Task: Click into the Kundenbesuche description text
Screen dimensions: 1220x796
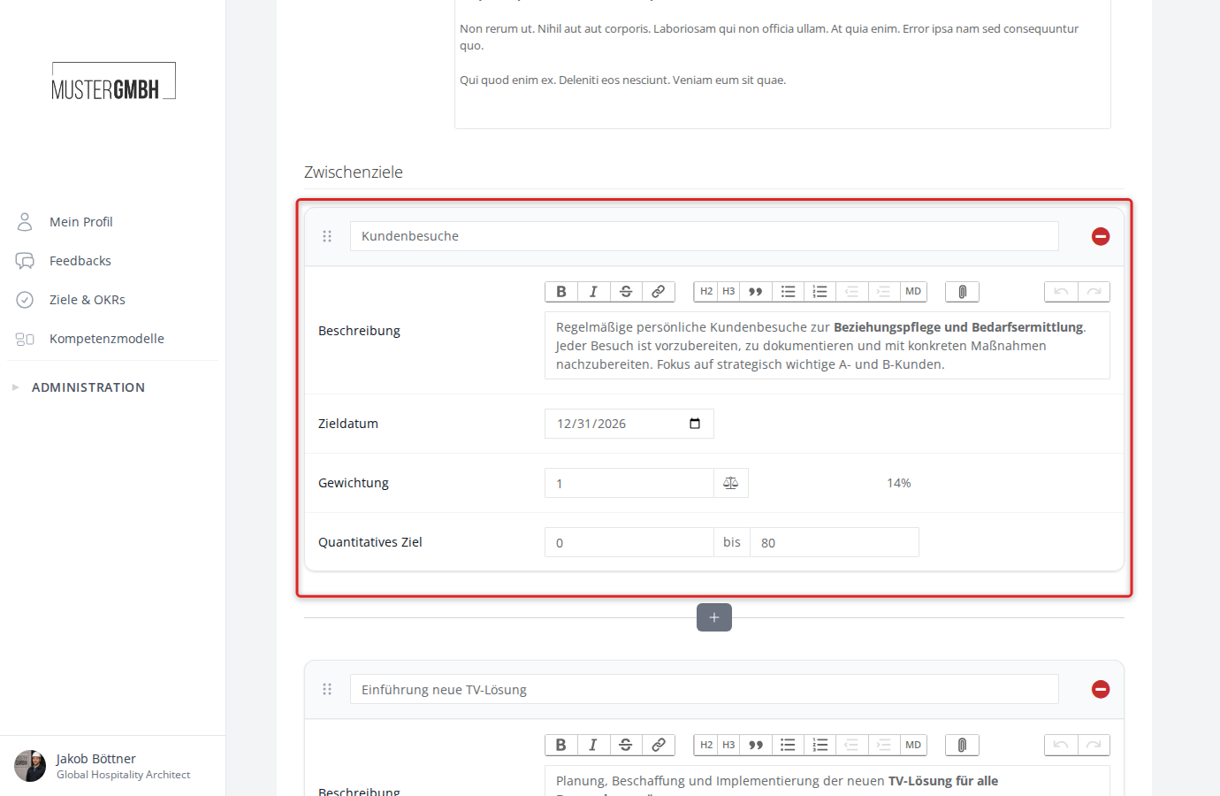Action: coord(827,346)
